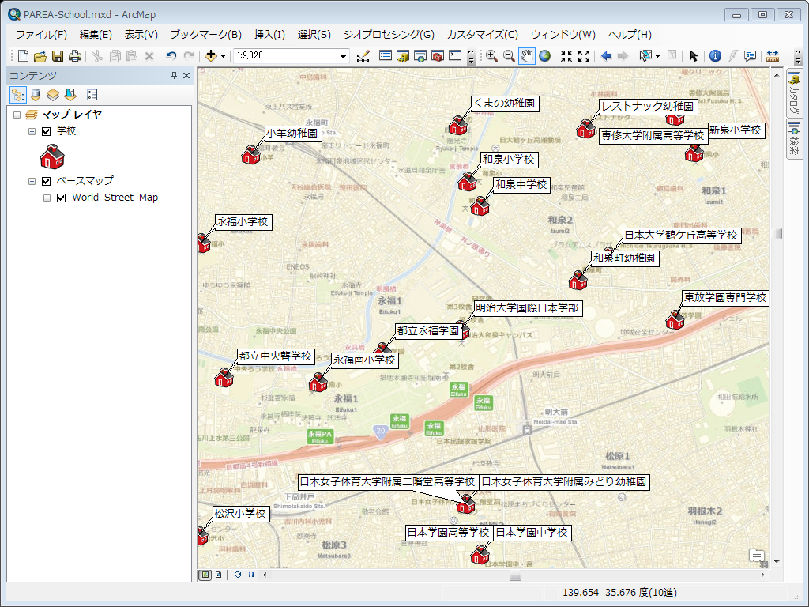Click the Add Data plus icon
809x607 pixels.
(x=210, y=56)
